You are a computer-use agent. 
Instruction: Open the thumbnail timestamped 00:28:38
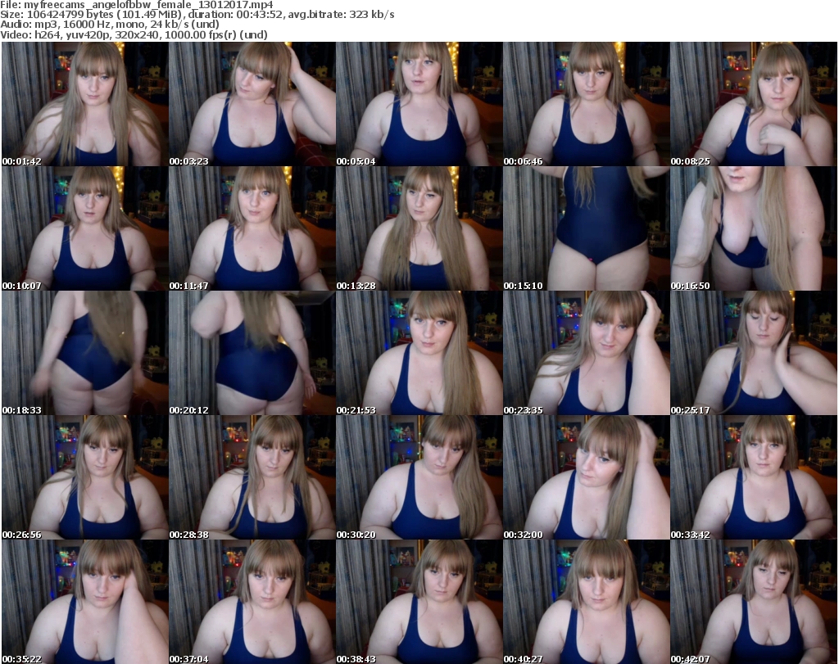(252, 477)
